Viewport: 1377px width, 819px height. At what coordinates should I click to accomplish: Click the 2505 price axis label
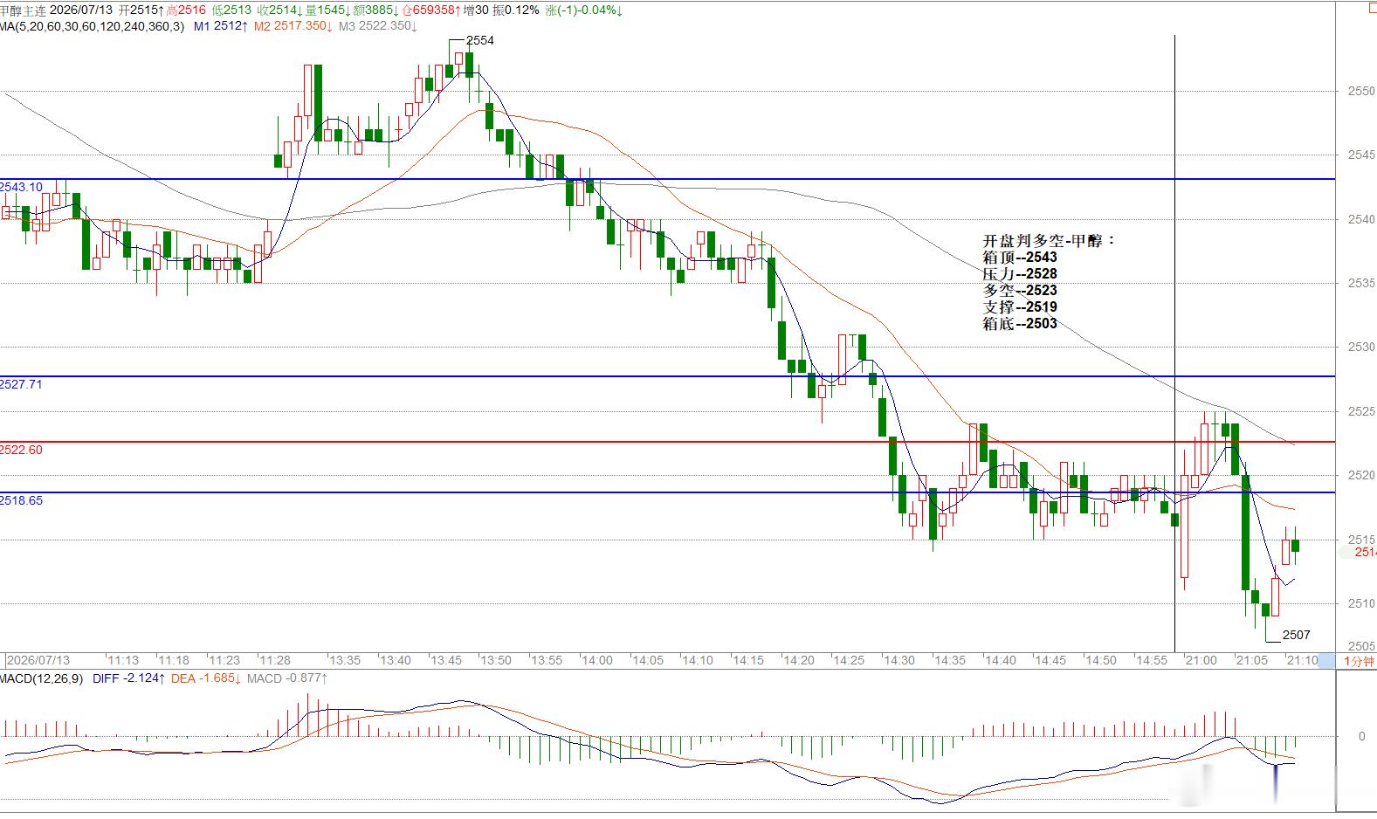click(1361, 646)
